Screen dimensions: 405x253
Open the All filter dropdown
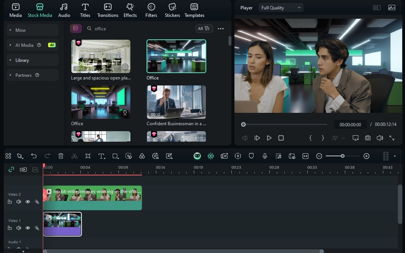[204, 28]
